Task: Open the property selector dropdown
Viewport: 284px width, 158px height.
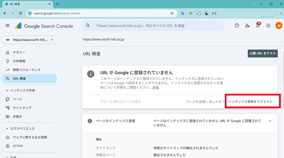Action: coord(29,40)
